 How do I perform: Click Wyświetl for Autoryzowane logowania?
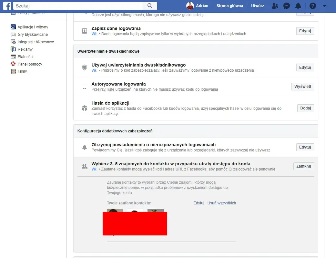(302, 86)
